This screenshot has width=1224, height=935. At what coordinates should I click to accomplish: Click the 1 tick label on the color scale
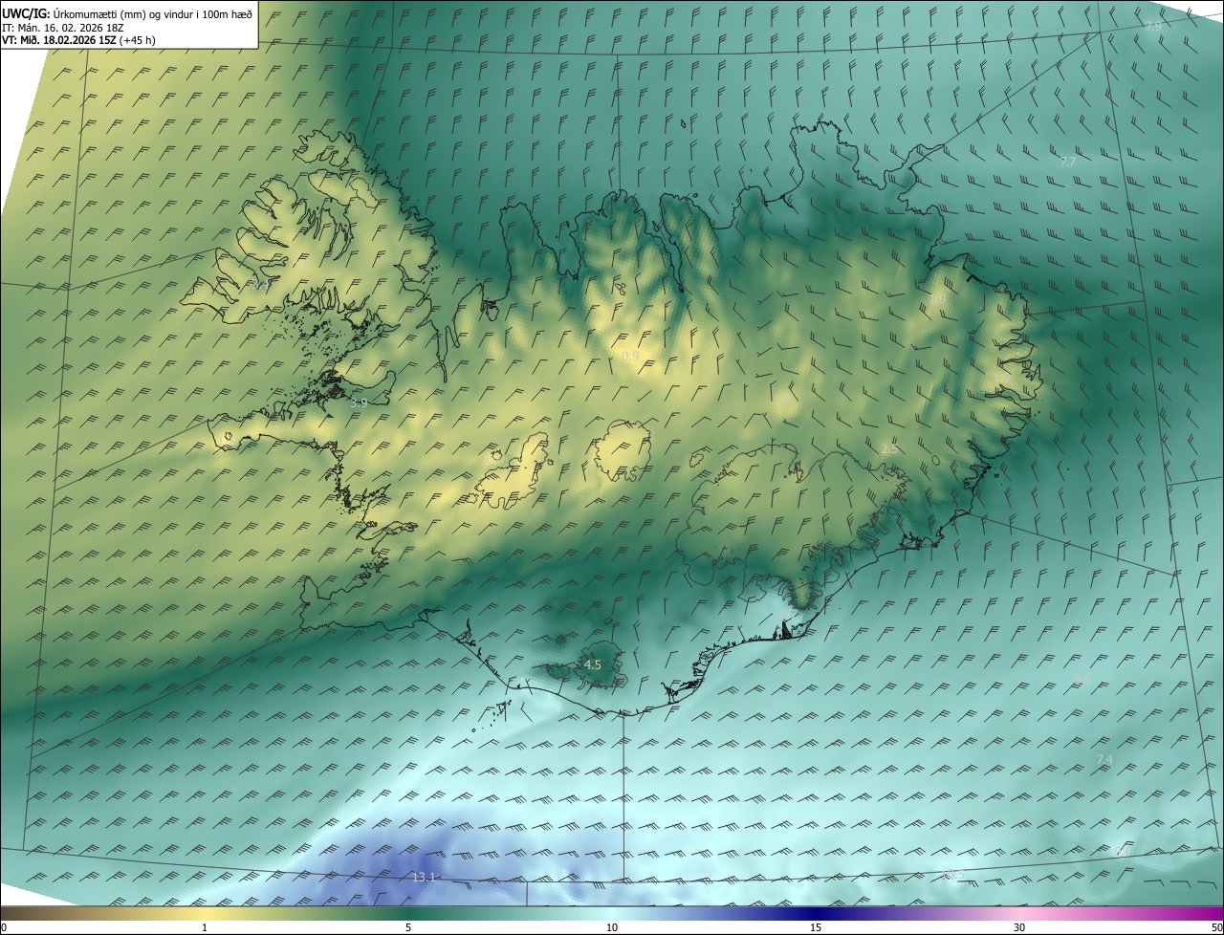point(205,927)
